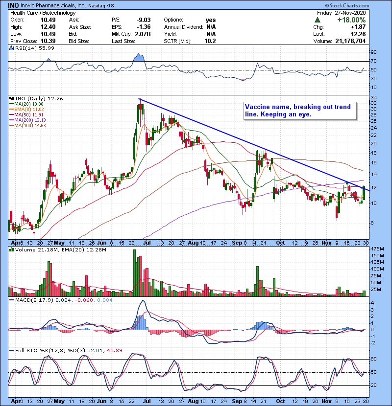Viewport: 392px width, 406px height.
Task: Click the 34 price level on price axis
Action: coord(373,98)
